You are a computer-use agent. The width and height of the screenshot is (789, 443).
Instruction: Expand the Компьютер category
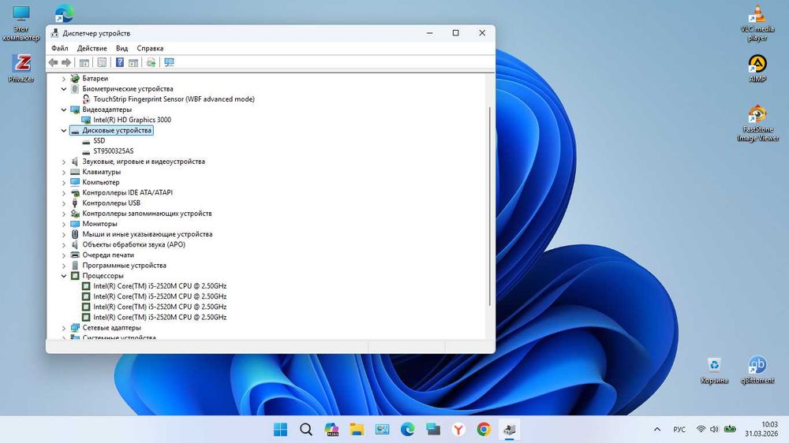pos(64,183)
